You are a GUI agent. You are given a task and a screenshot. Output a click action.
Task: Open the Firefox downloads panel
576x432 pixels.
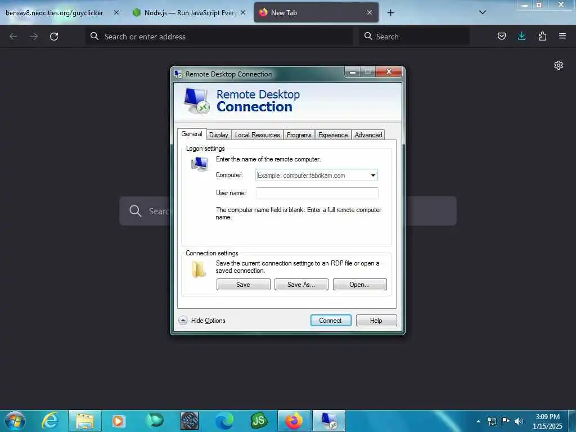point(521,36)
